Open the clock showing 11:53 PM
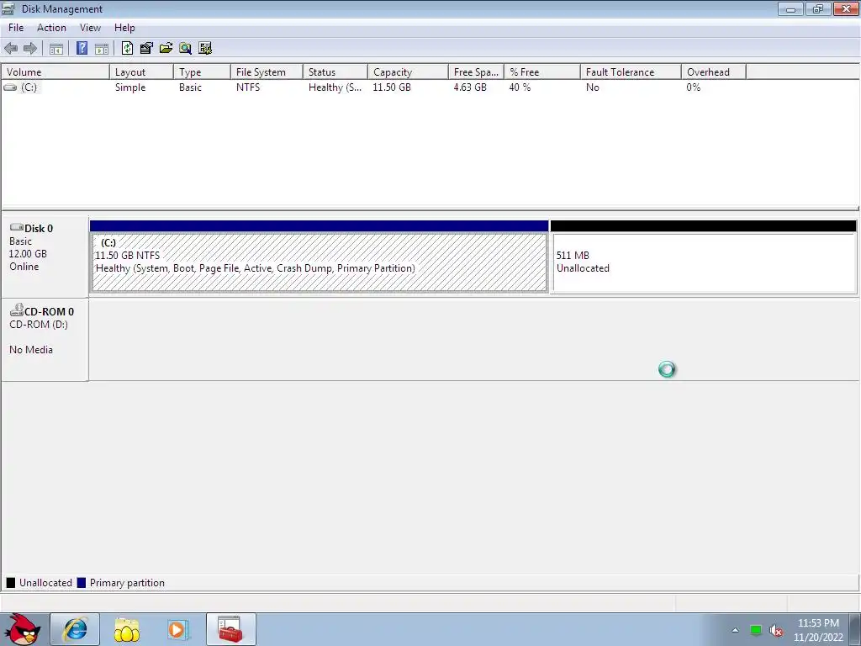 [818, 630]
